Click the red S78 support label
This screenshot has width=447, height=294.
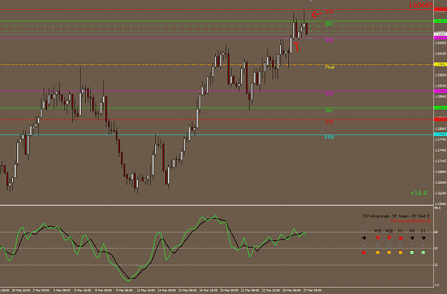329,122
